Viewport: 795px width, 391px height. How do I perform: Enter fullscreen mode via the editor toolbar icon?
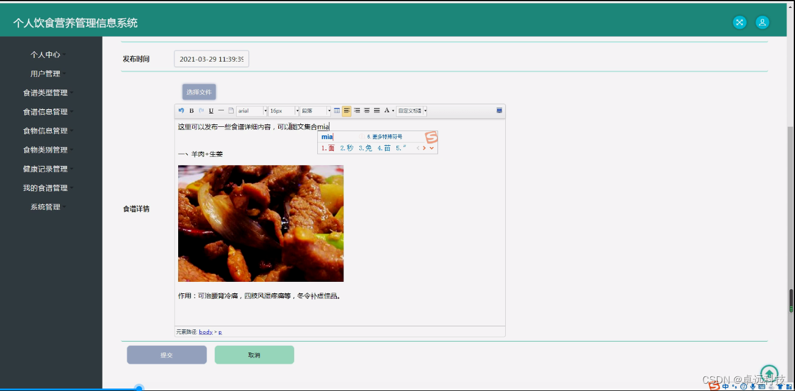(499, 110)
